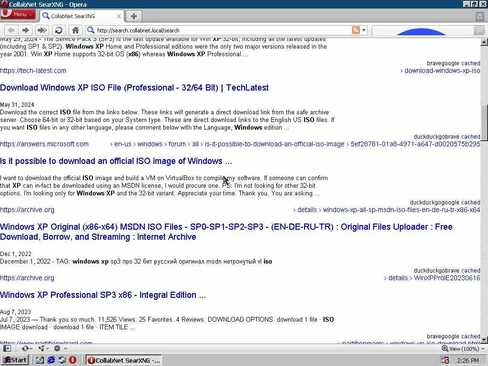The height and width of the screenshot is (366, 488).
Task: Click the system tray icon near clock
Action: 445,360
